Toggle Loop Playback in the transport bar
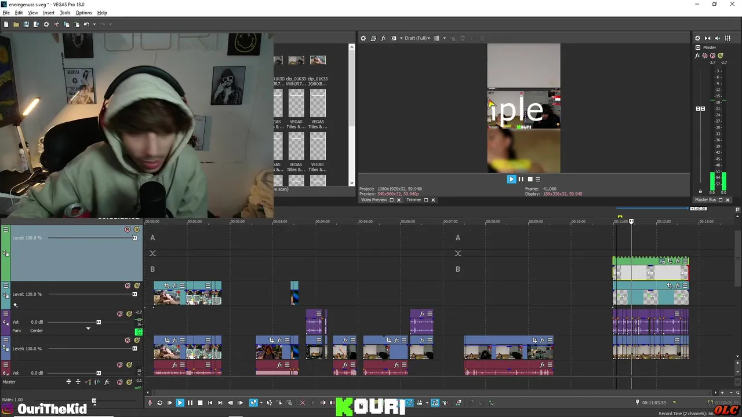 pos(160,403)
